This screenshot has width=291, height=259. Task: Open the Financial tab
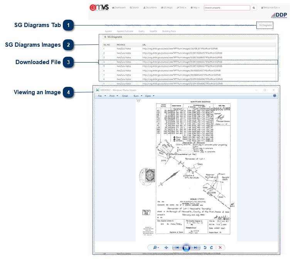pos(211,25)
